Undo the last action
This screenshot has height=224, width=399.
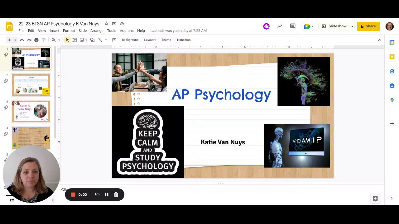click(x=22, y=40)
